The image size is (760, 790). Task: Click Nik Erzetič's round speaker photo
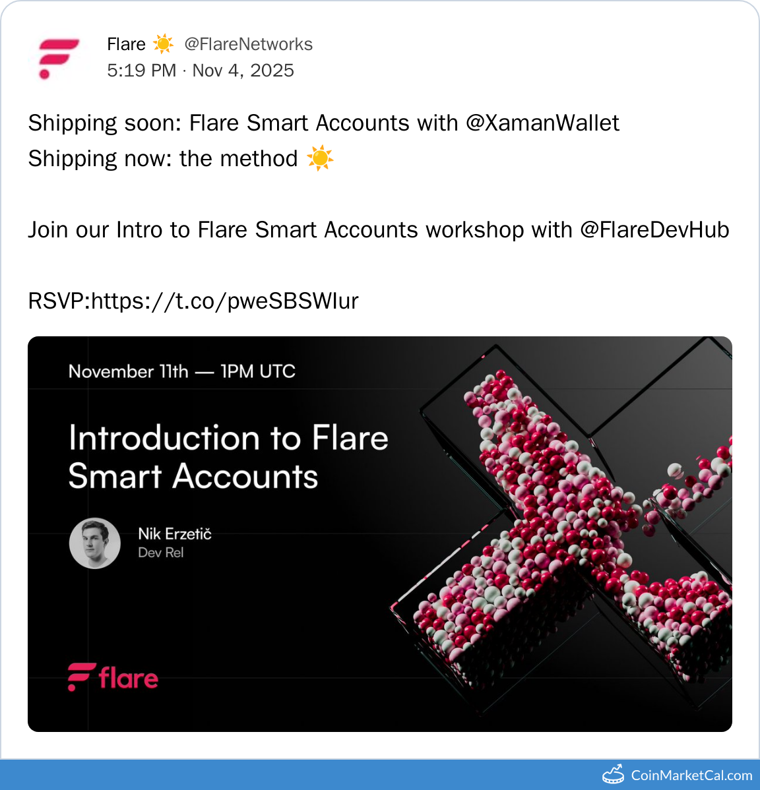[x=95, y=543]
